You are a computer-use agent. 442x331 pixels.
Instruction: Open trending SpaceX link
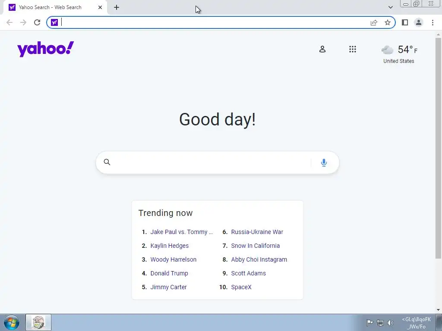pyautogui.click(x=241, y=287)
